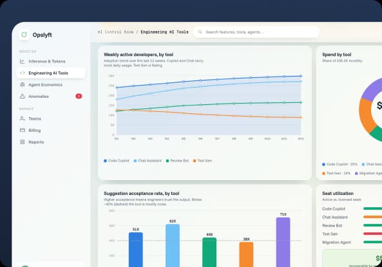Image resolution: width=382 pixels, height=267 pixels.
Task: Click Code Copilot 25% spend legend
Action: 339,164
